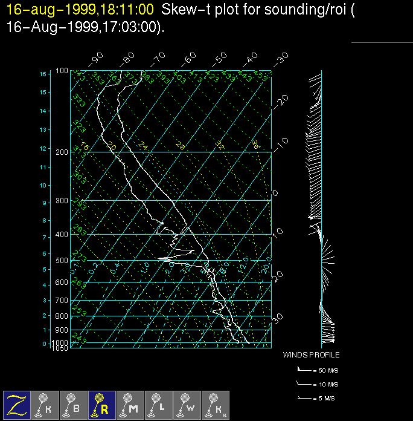Click the -30 temperature label at top right
This screenshot has height=421, width=413.
click(x=280, y=60)
